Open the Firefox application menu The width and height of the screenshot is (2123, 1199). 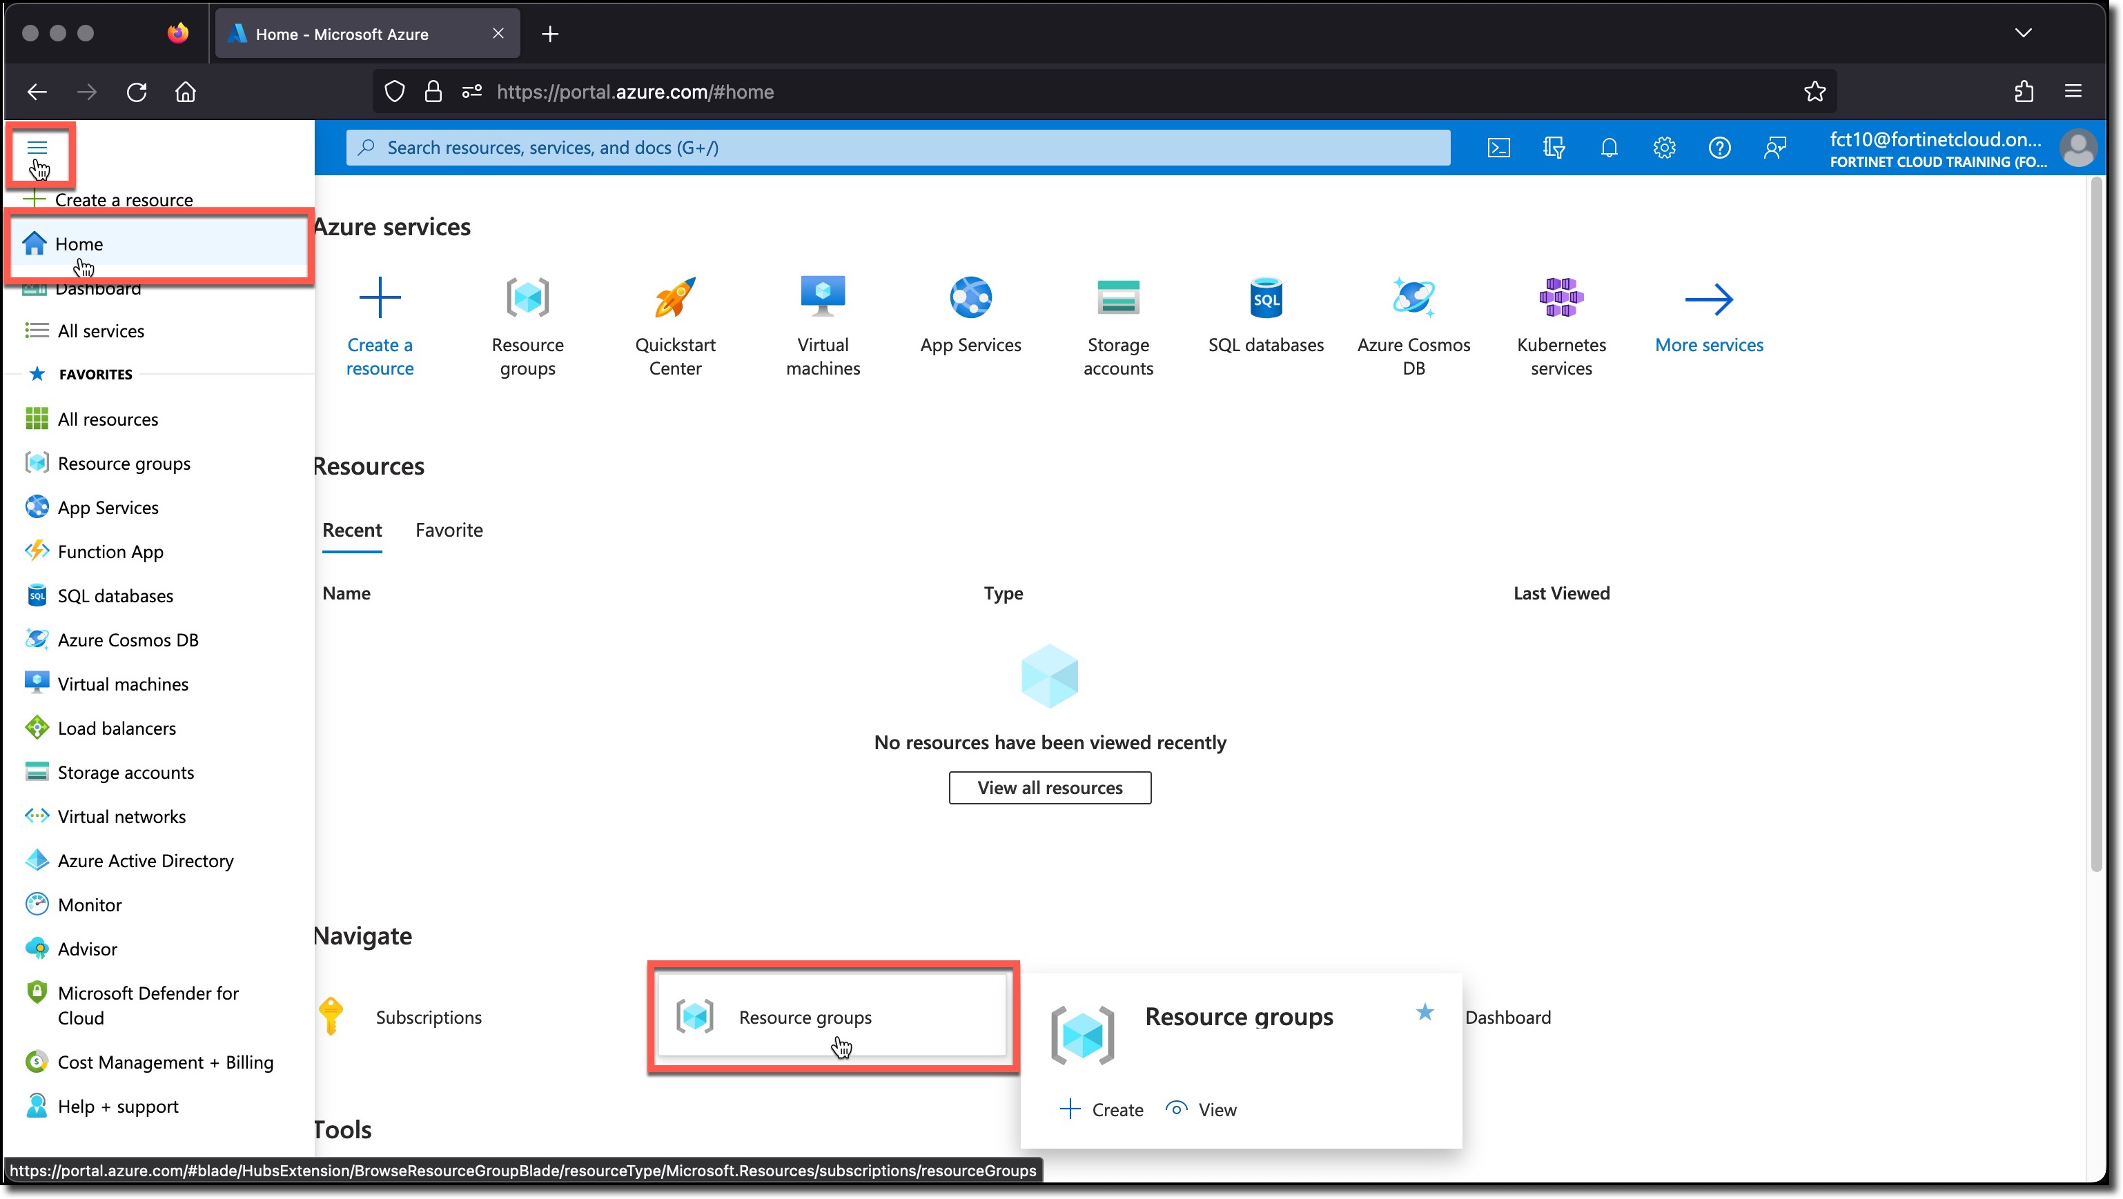coord(2073,92)
